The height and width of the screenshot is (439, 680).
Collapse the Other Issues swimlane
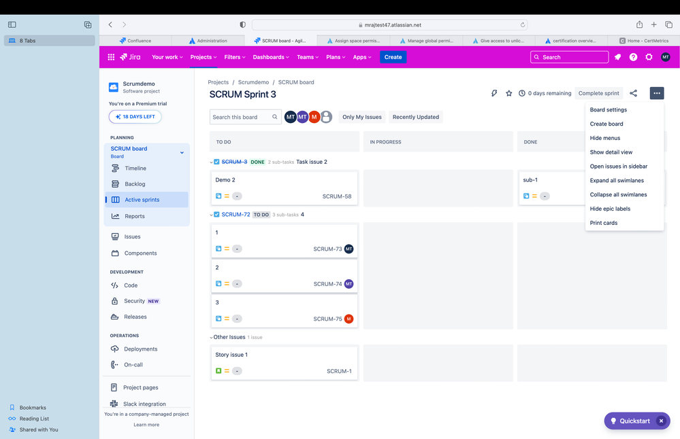(x=211, y=337)
